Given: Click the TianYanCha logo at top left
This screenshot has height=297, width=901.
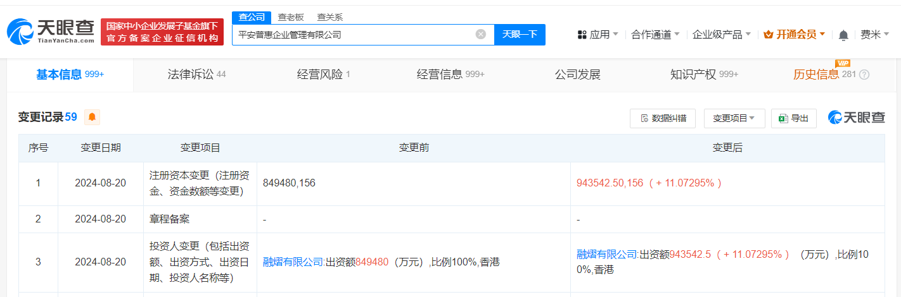Looking at the screenshot, I should coord(50,32).
